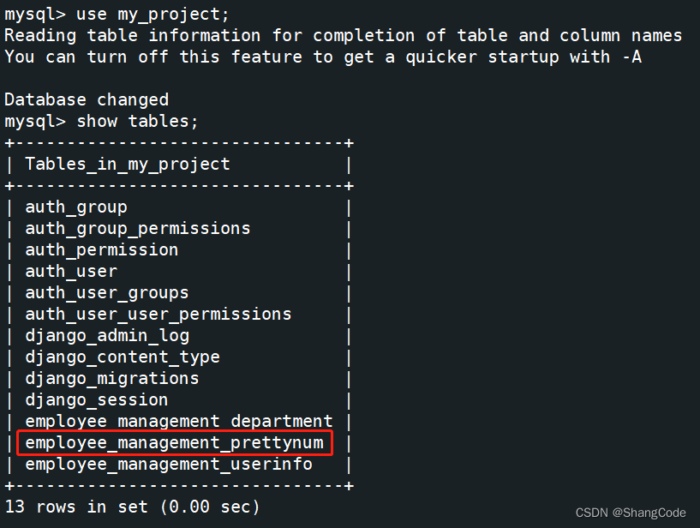Select the auth_user_user_permissions entry
The height and width of the screenshot is (528, 700).
(x=158, y=315)
